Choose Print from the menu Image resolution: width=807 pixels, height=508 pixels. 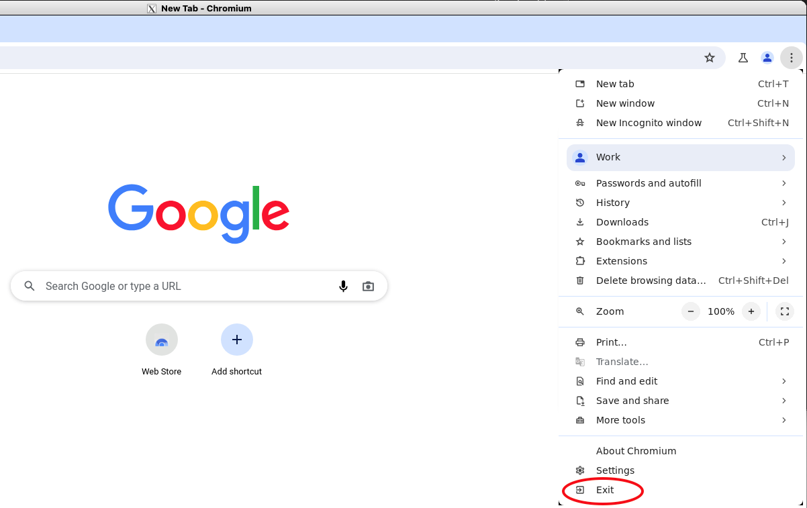click(x=681, y=342)
